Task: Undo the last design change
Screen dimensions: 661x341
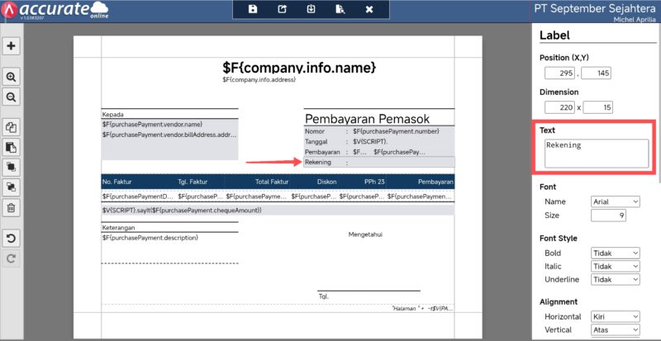Action: tap(12, 239)
